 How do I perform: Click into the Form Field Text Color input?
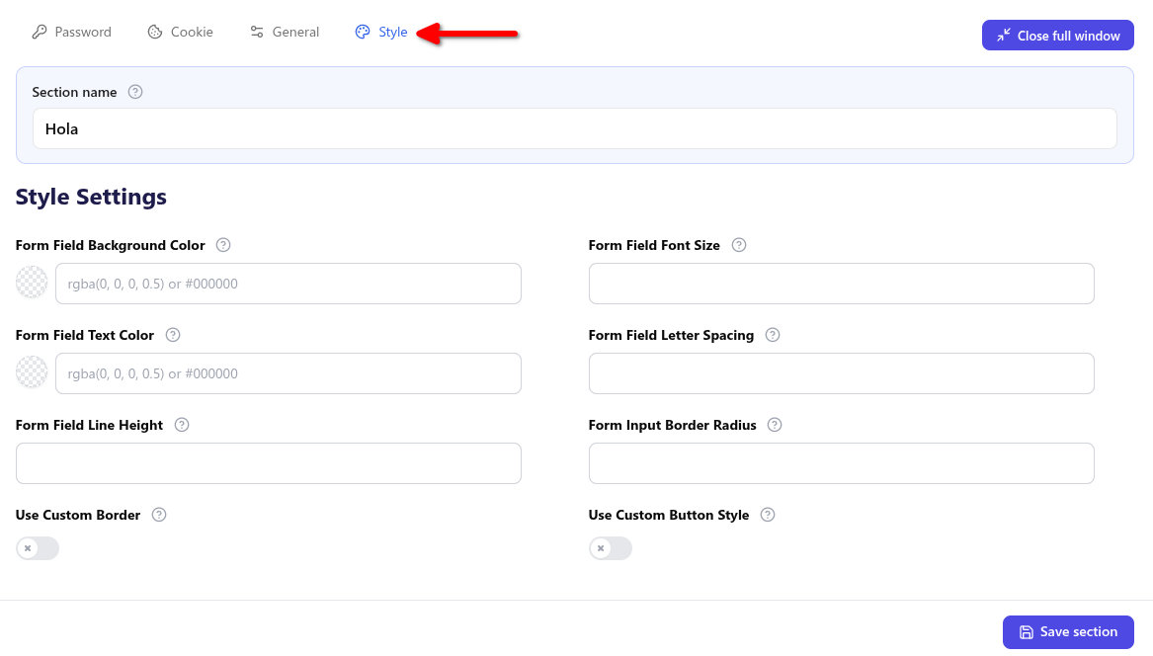point(288,372)
